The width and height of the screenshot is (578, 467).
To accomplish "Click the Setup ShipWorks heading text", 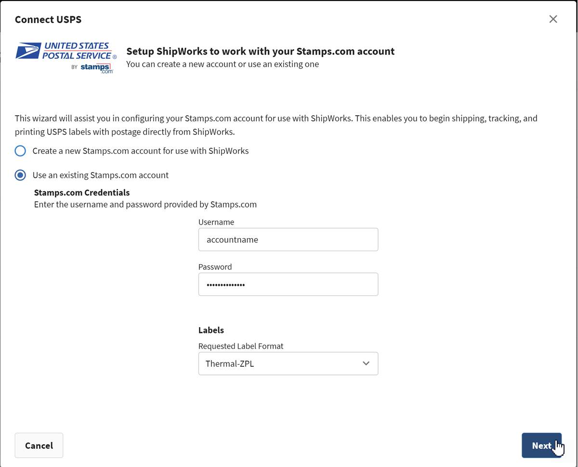I will (x=260, y=51).
